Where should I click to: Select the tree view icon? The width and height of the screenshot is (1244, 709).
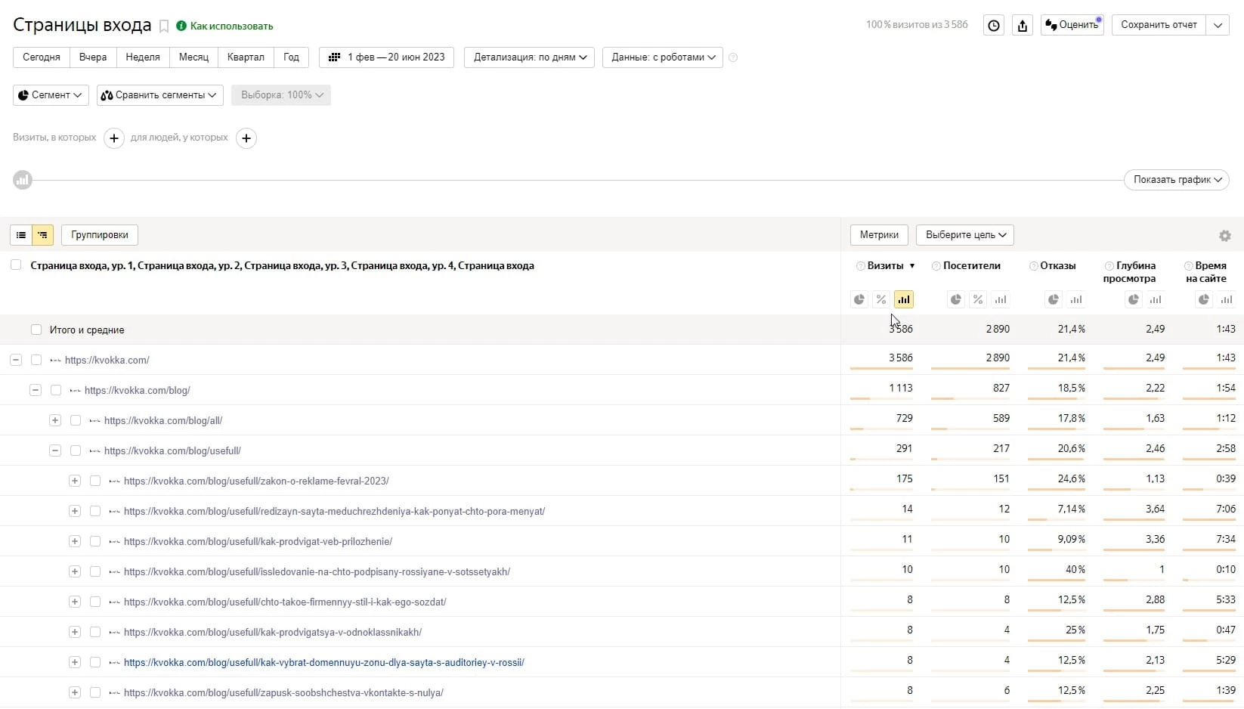tap(42, 235)
